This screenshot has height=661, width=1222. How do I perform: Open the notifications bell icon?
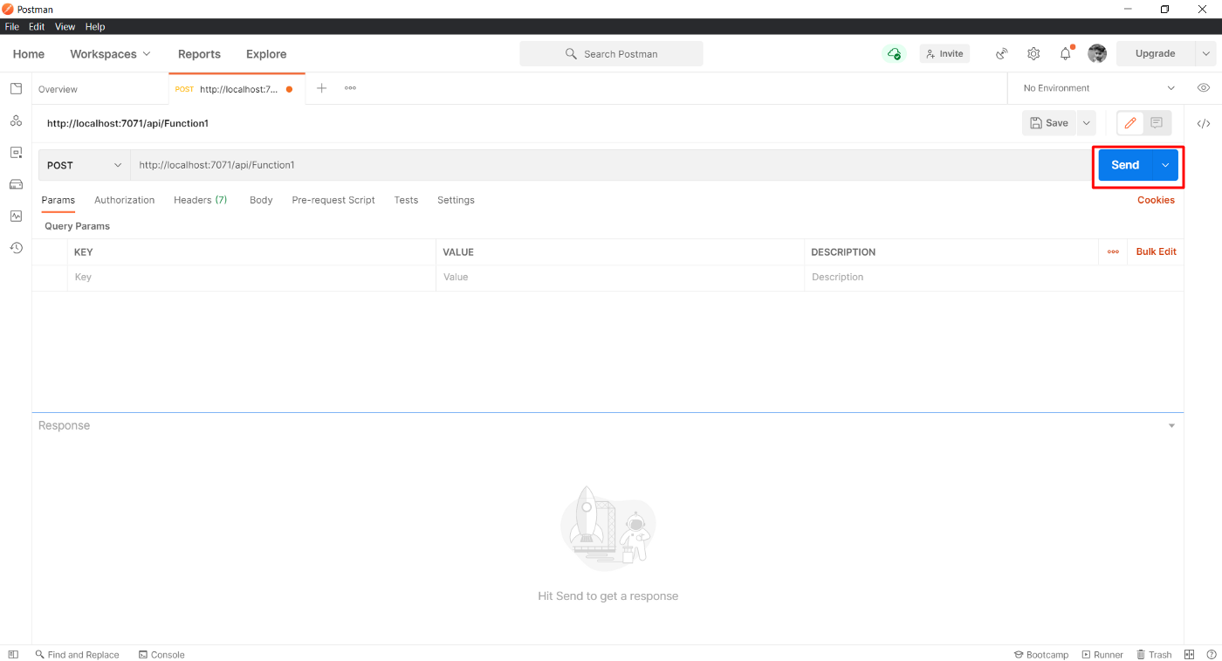tap(1065, 54)
